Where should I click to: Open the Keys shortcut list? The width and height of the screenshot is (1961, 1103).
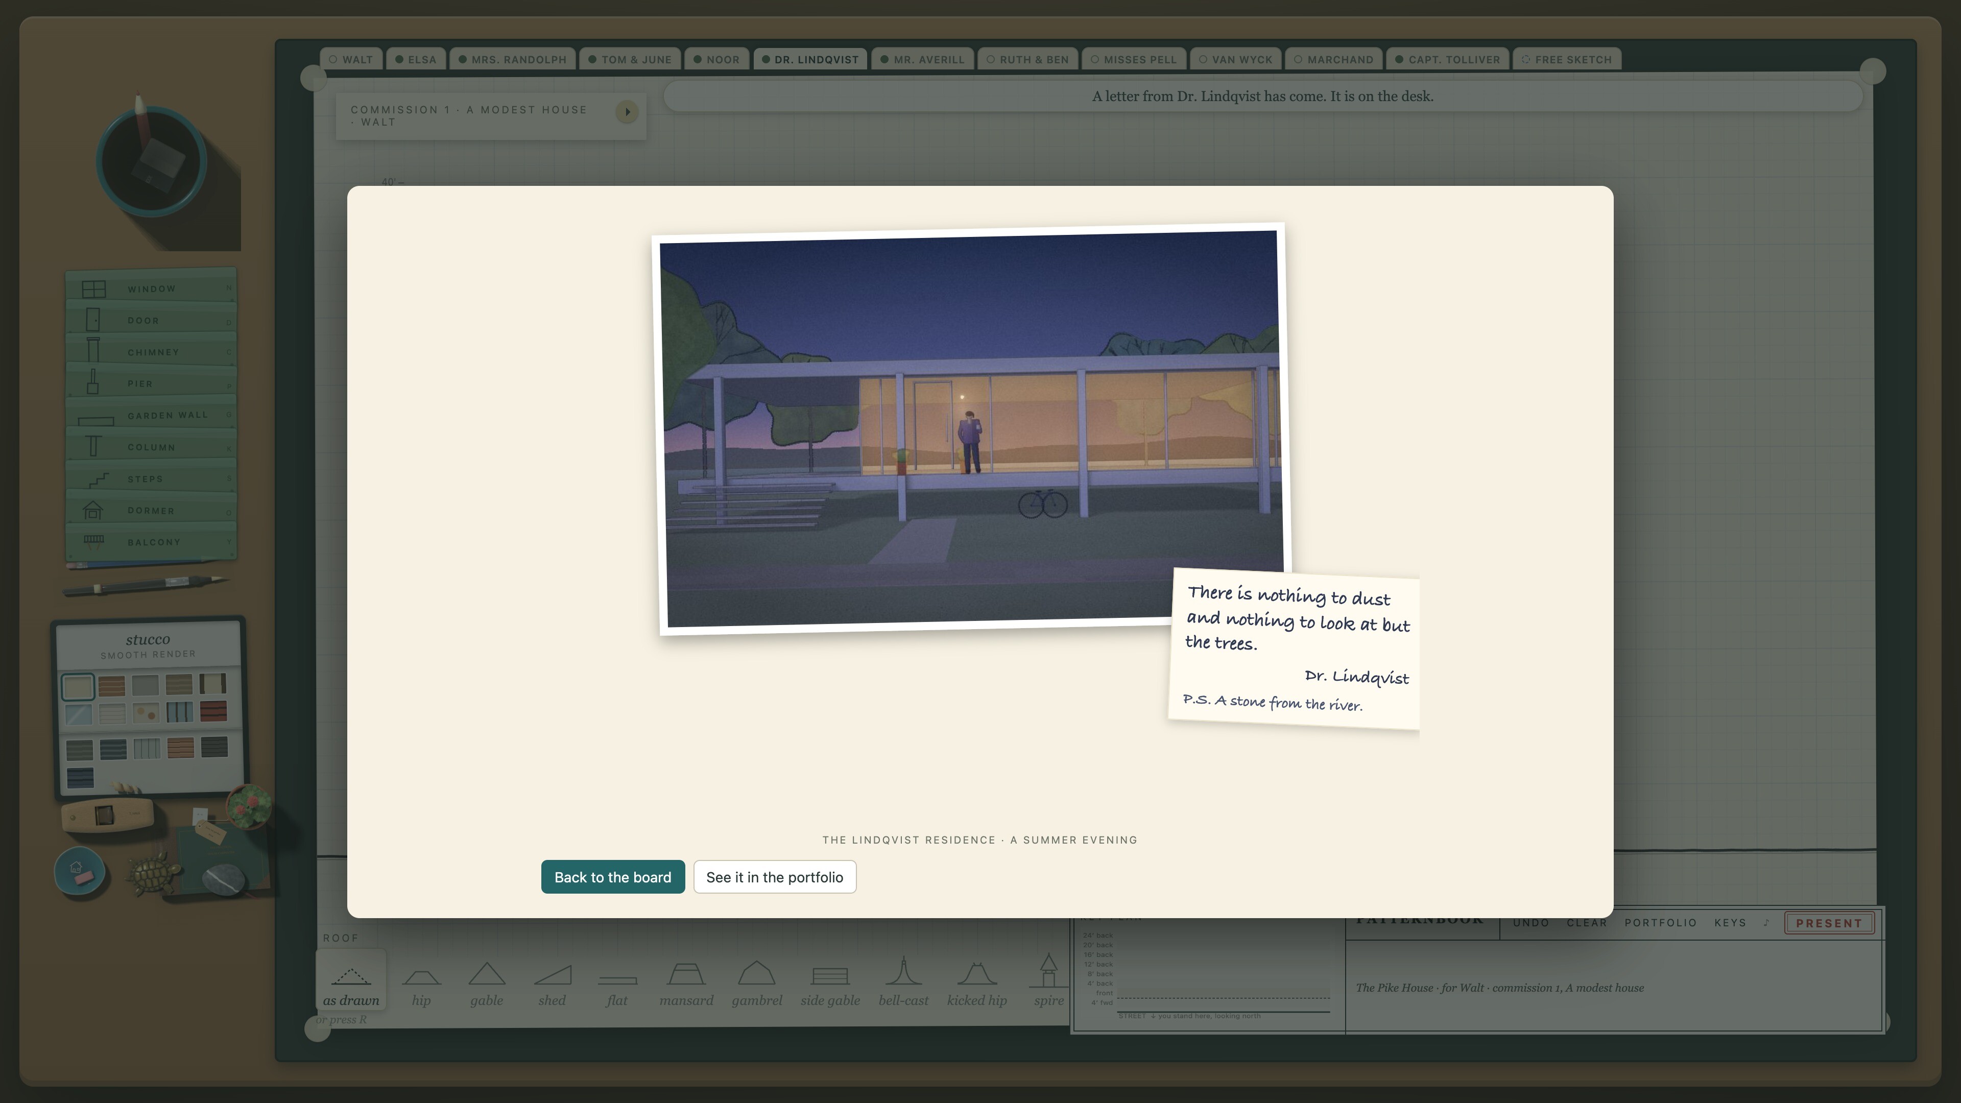pos(1730,923)
